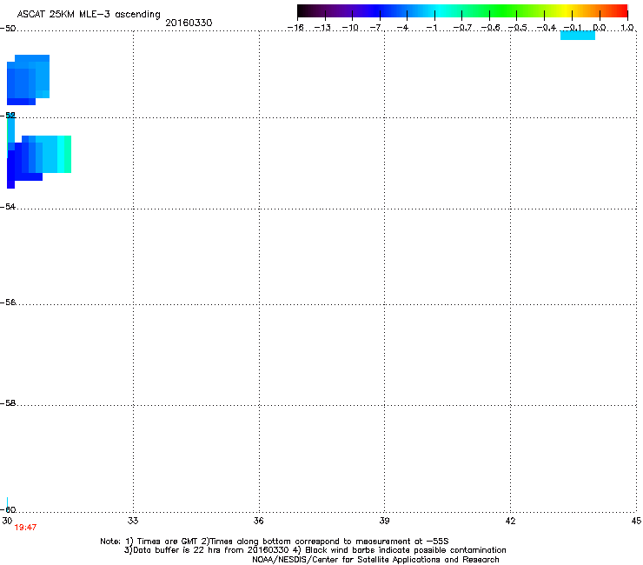This screenshot has width=643, height=565.
Task: Click the small cyan patch under the color bar
Action: (x=577, y=36)
